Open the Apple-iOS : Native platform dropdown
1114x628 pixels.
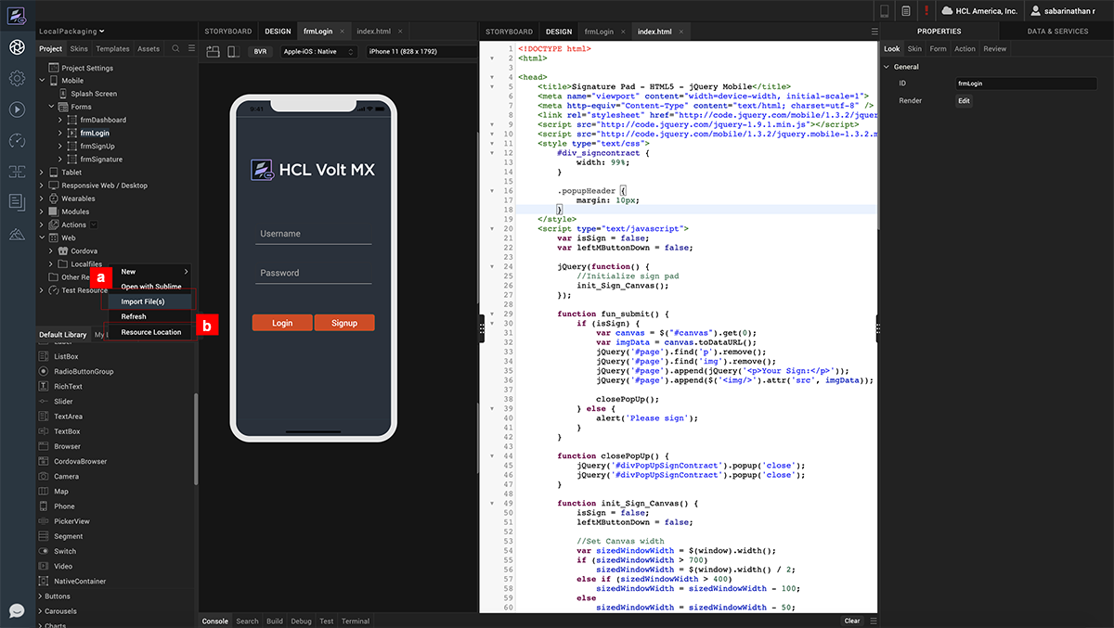coord(318,52)
